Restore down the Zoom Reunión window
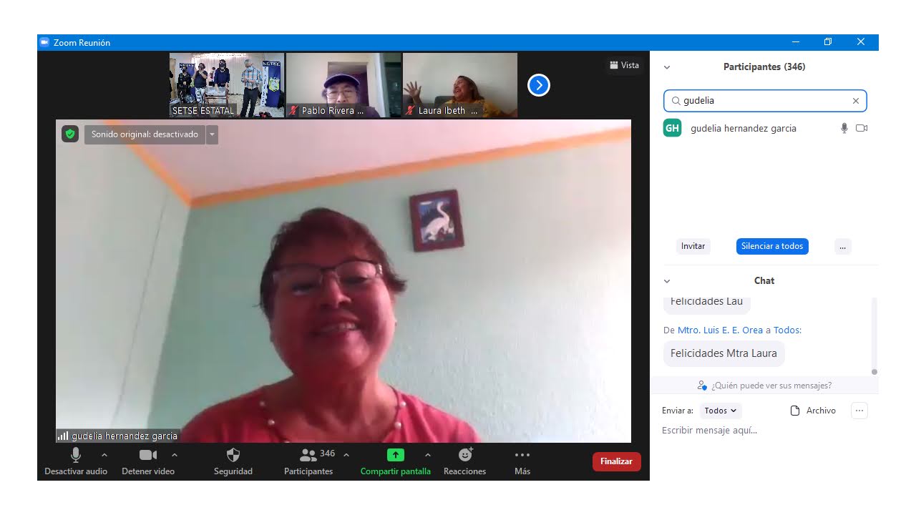Viewport: 916px width, 515px height. [828, 42]
